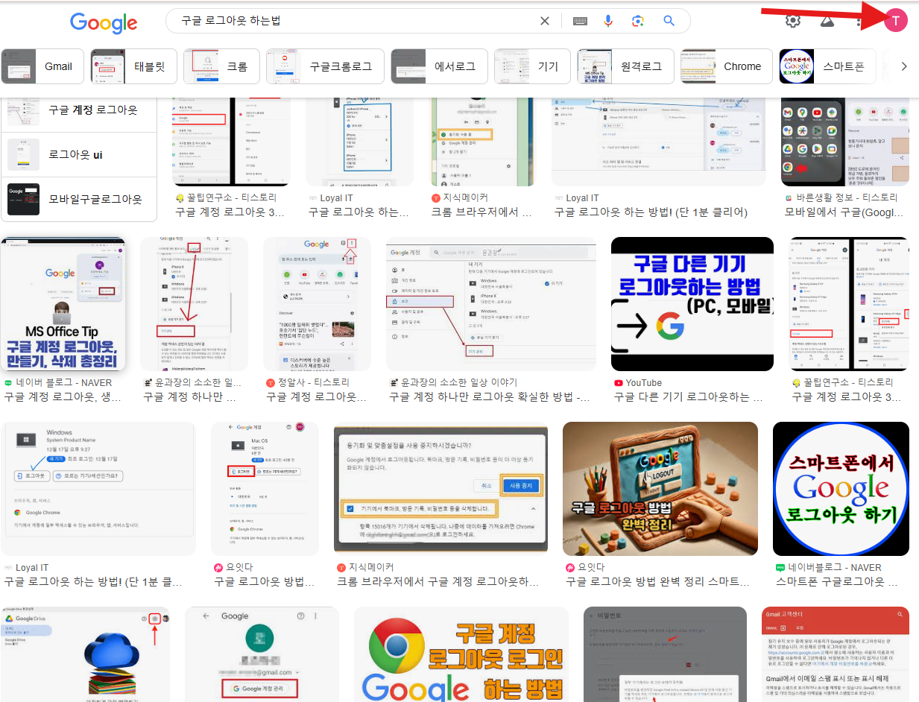
Task: Select the 기기 filter chip
Action: 532,66
